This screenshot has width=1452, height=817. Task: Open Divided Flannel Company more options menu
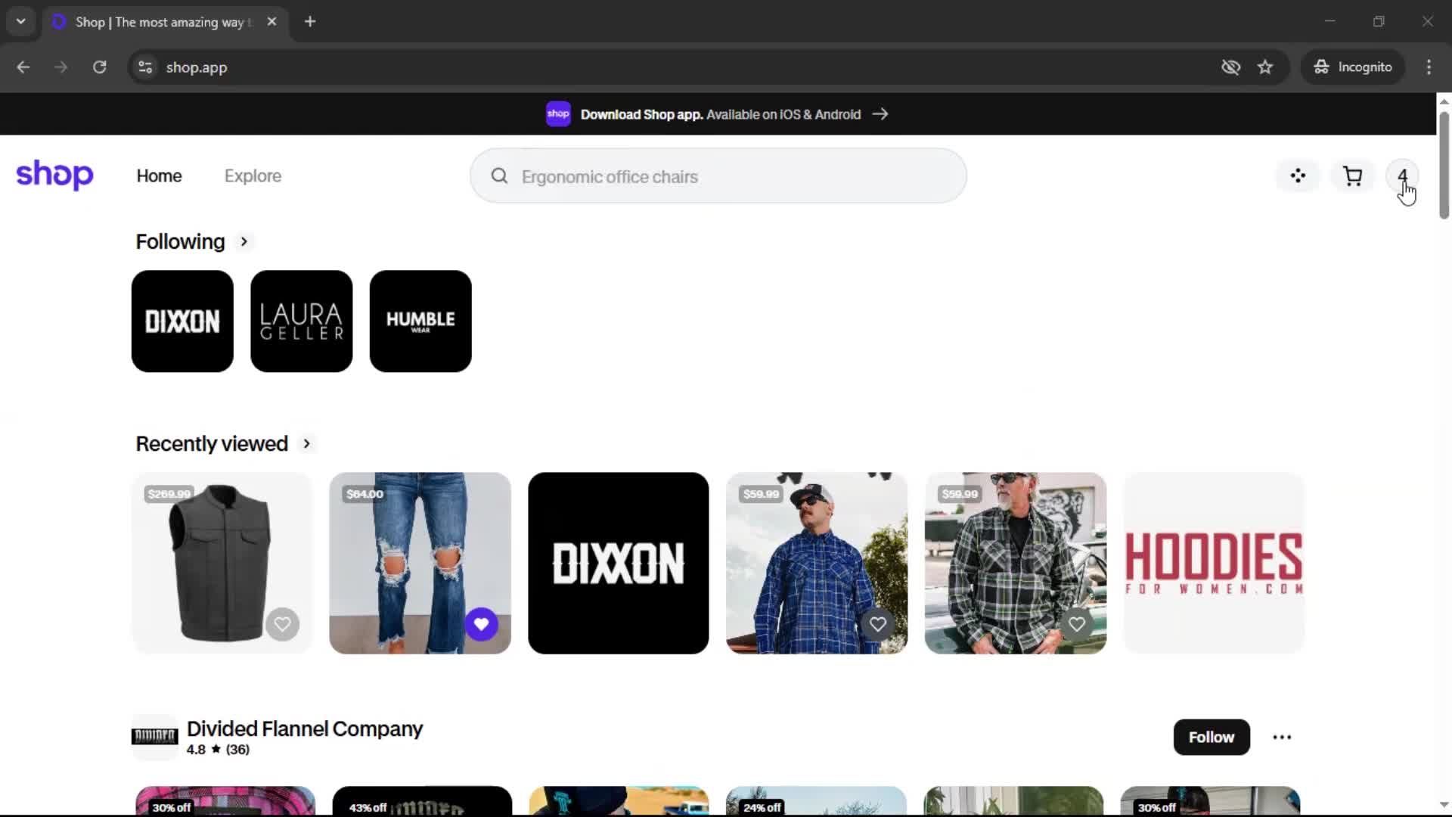[x=1281, y=737]
